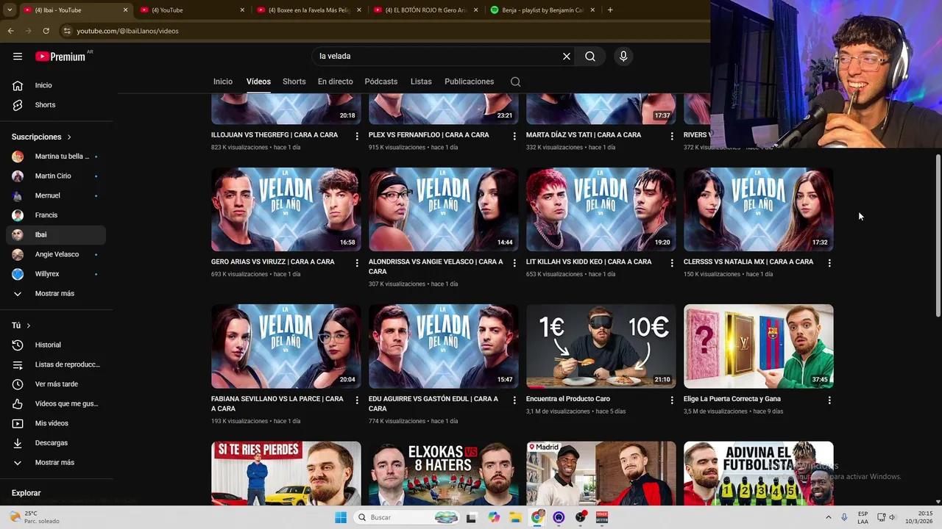Click the magnifier search button
Screen dimensions: 942x529
coord(590,57)
